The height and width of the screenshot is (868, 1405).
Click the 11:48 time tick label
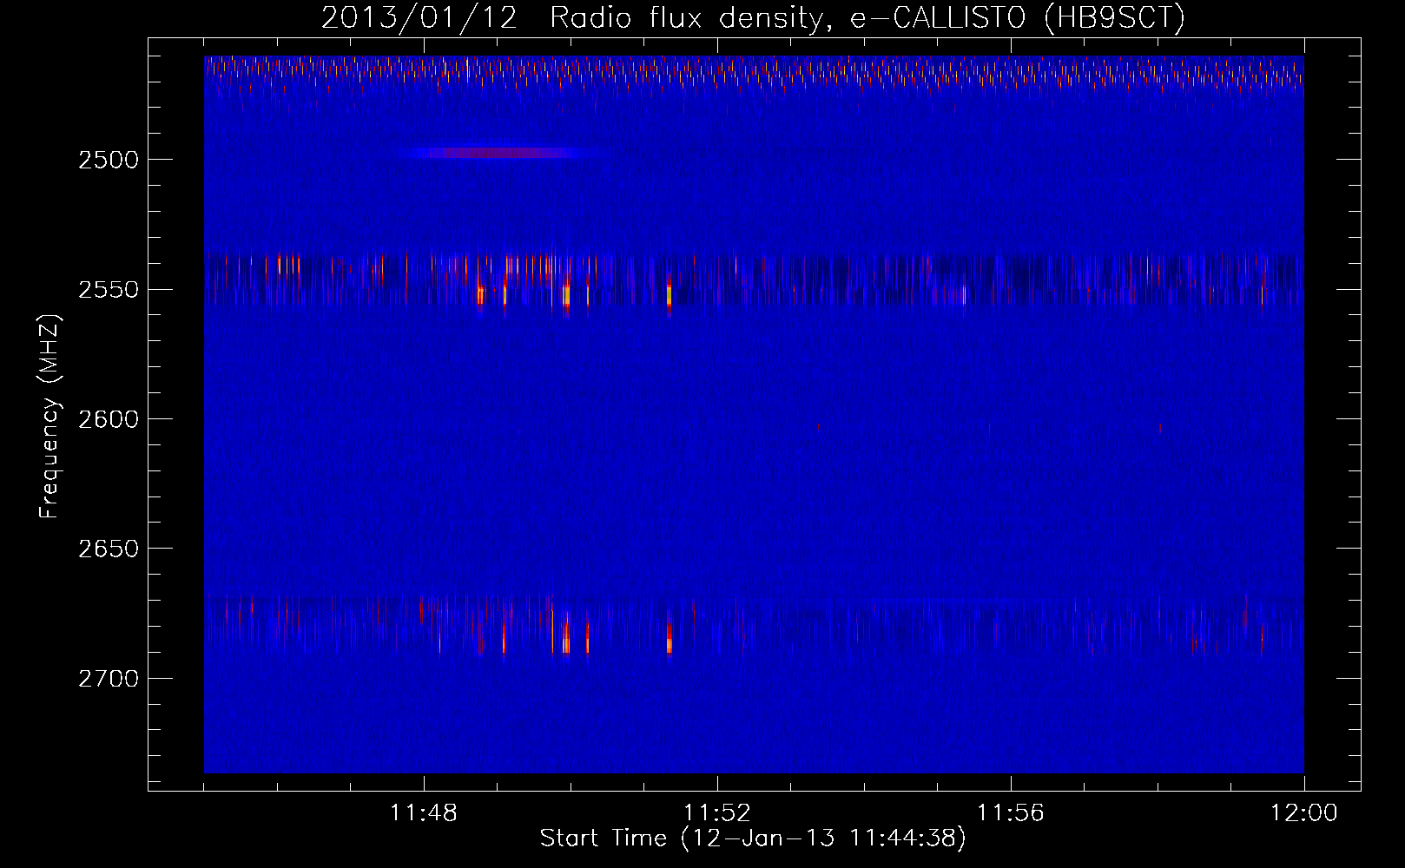(x=424, y=813)
